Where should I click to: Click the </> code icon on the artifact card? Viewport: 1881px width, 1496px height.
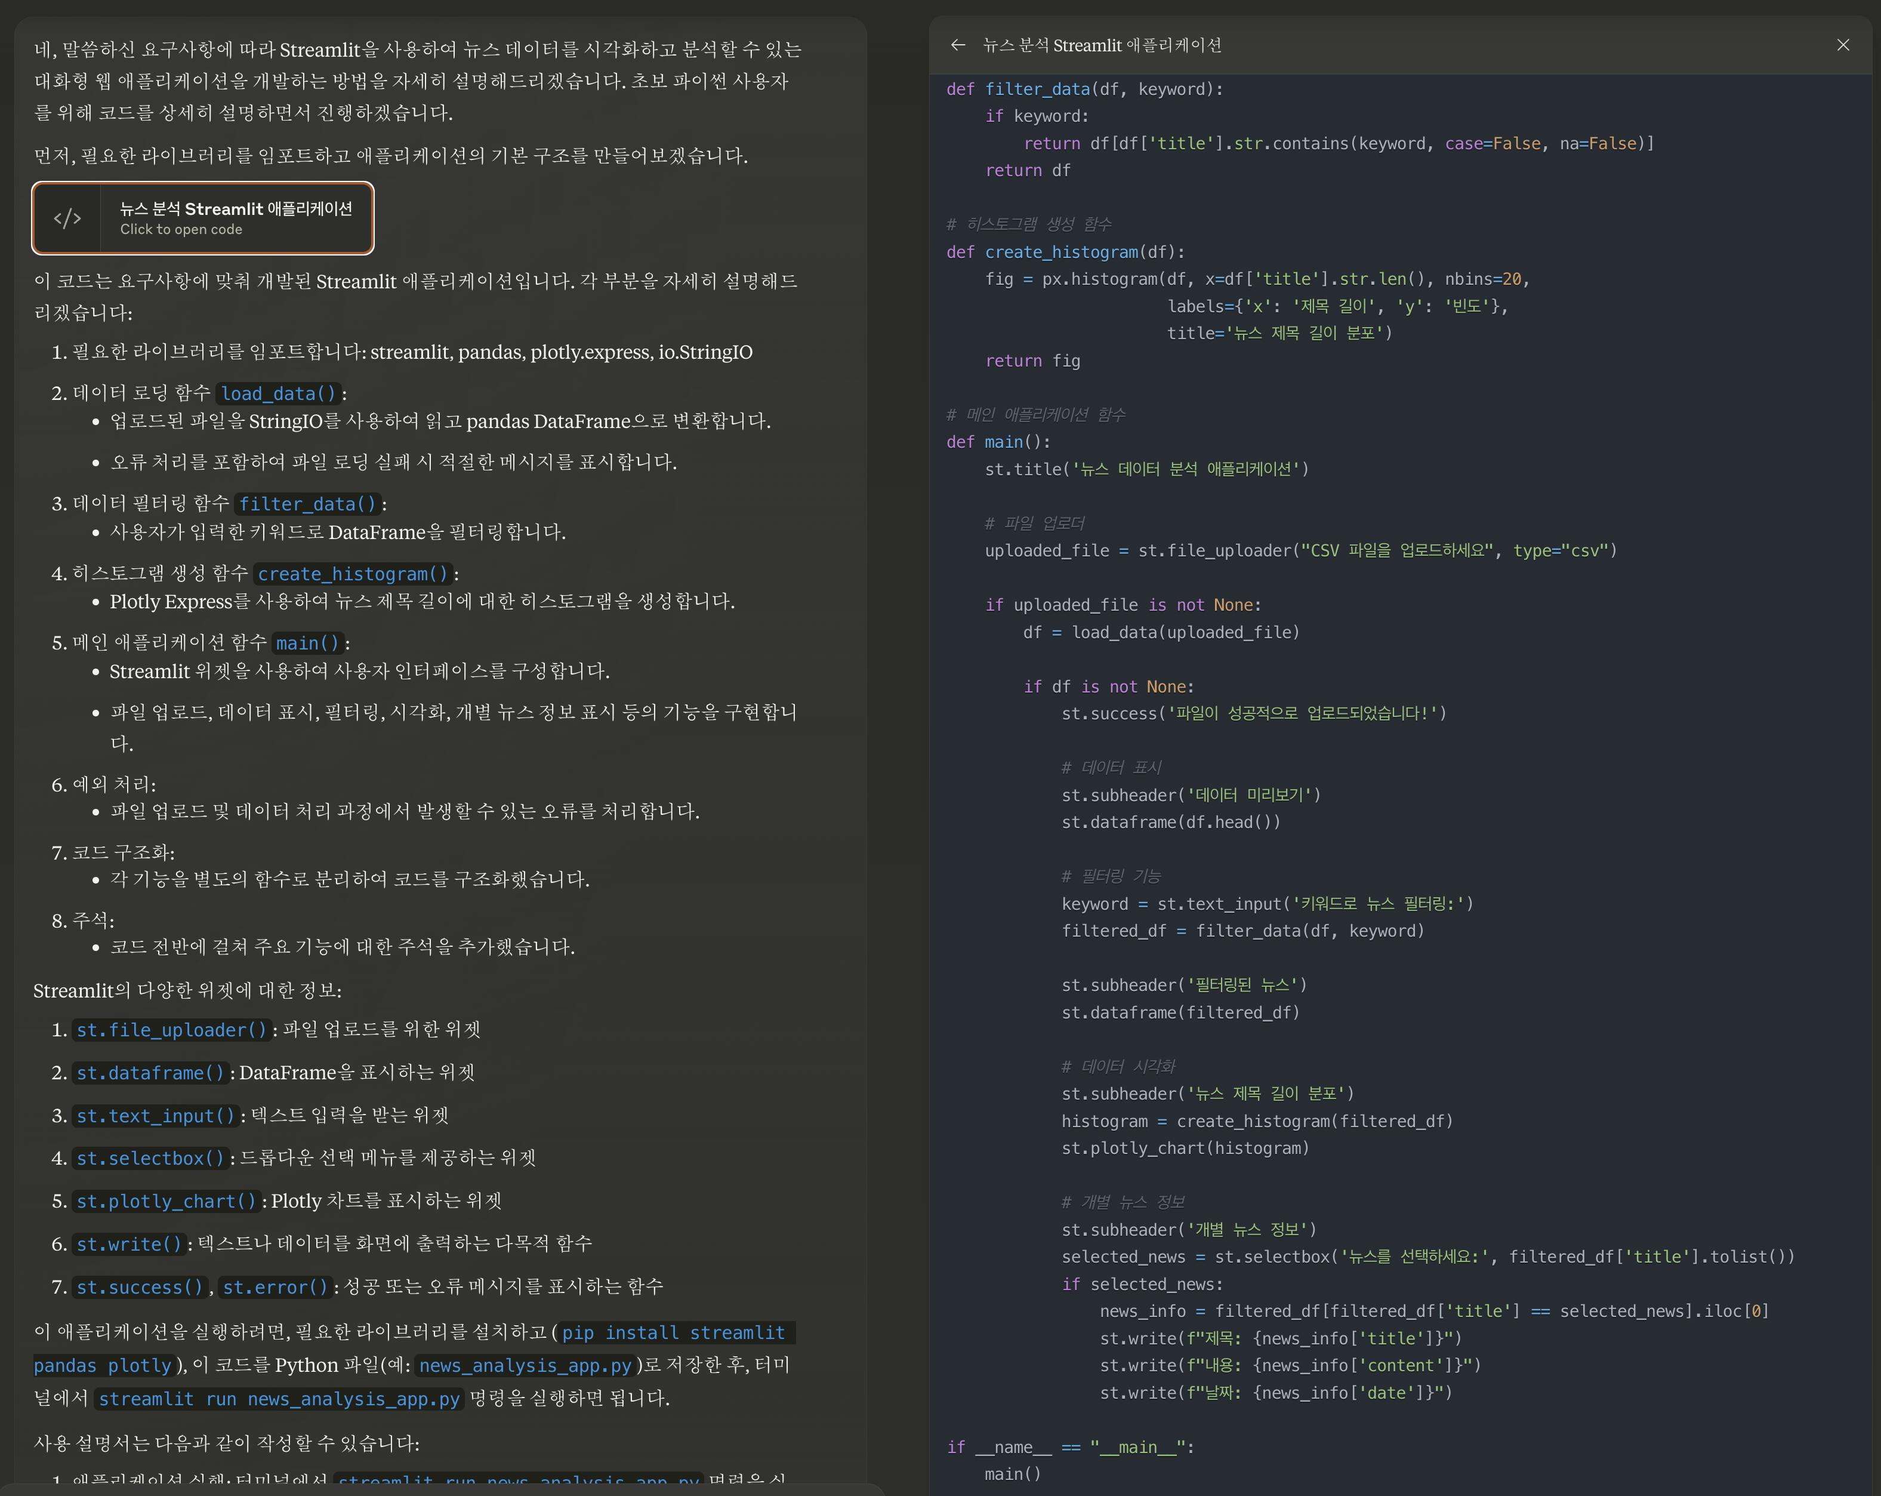(67, 218)
